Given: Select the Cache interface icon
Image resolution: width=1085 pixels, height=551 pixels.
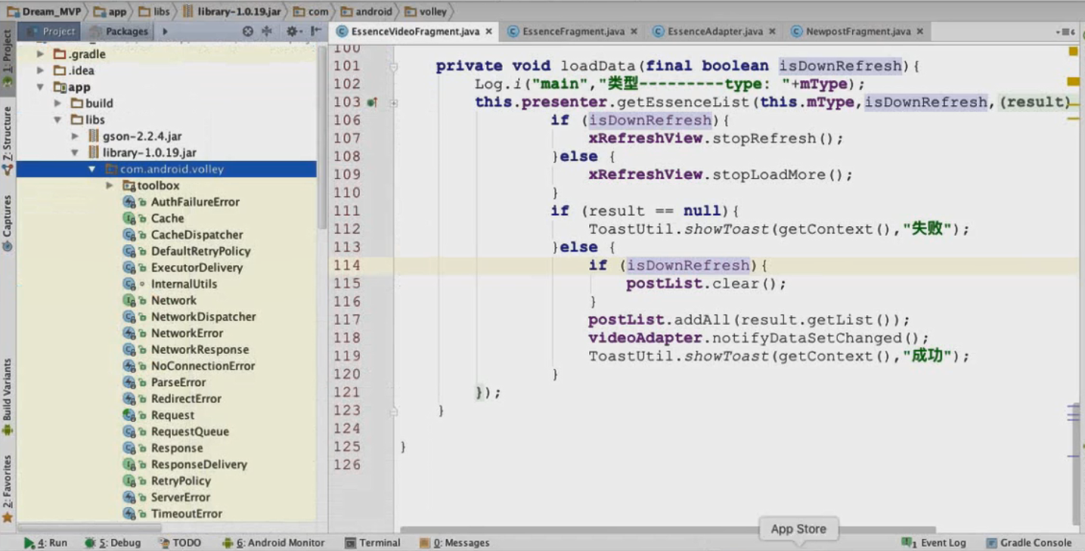Looking at the screenshot, I should (x=129, y=218).
